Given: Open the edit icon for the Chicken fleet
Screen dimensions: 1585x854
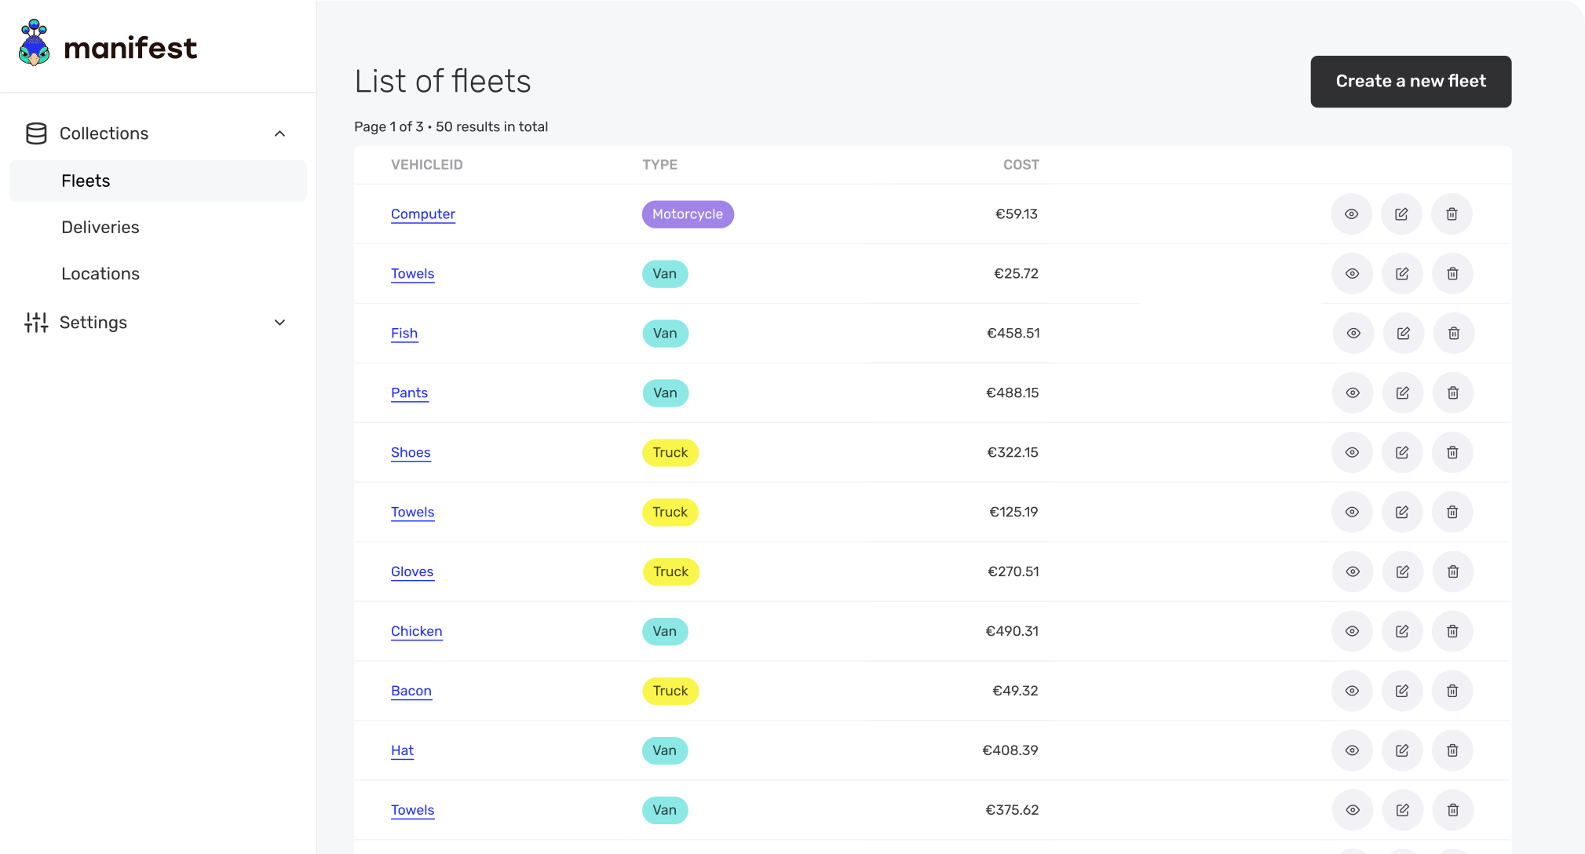Looking at the screenshot, I should pos(1402,631).
